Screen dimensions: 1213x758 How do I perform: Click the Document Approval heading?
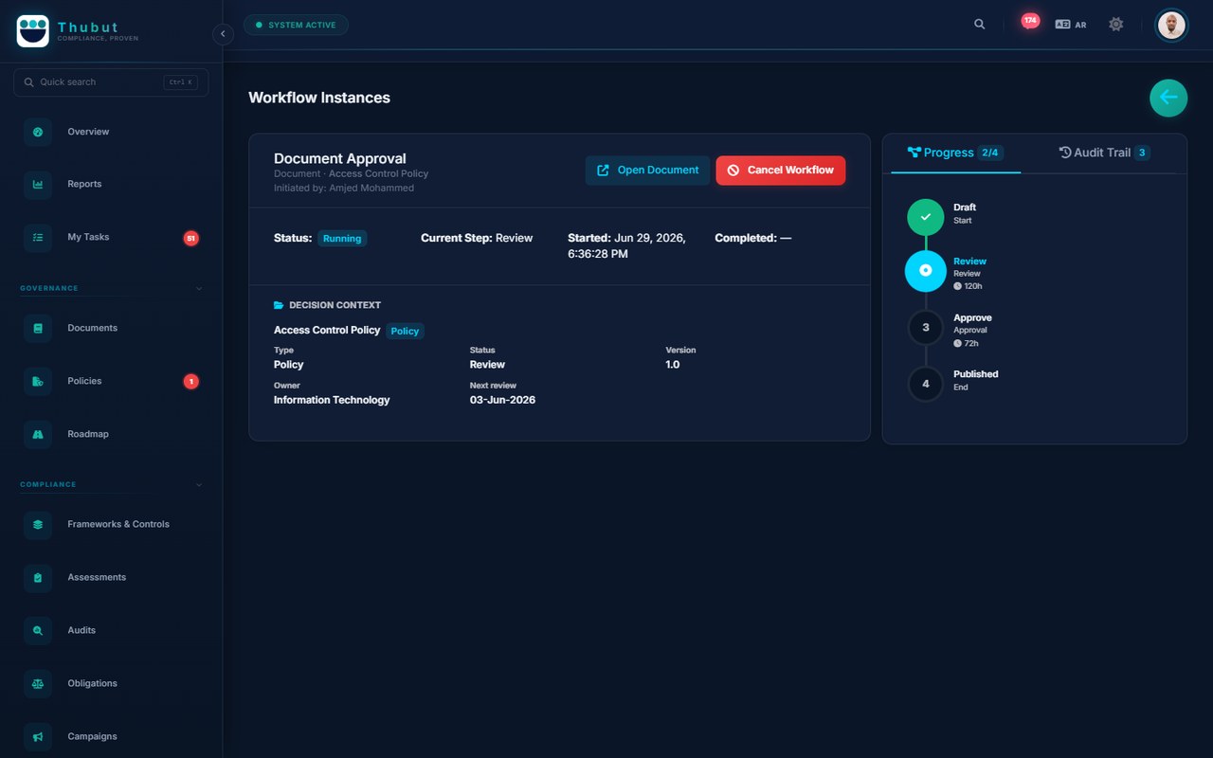click(340, 159)
